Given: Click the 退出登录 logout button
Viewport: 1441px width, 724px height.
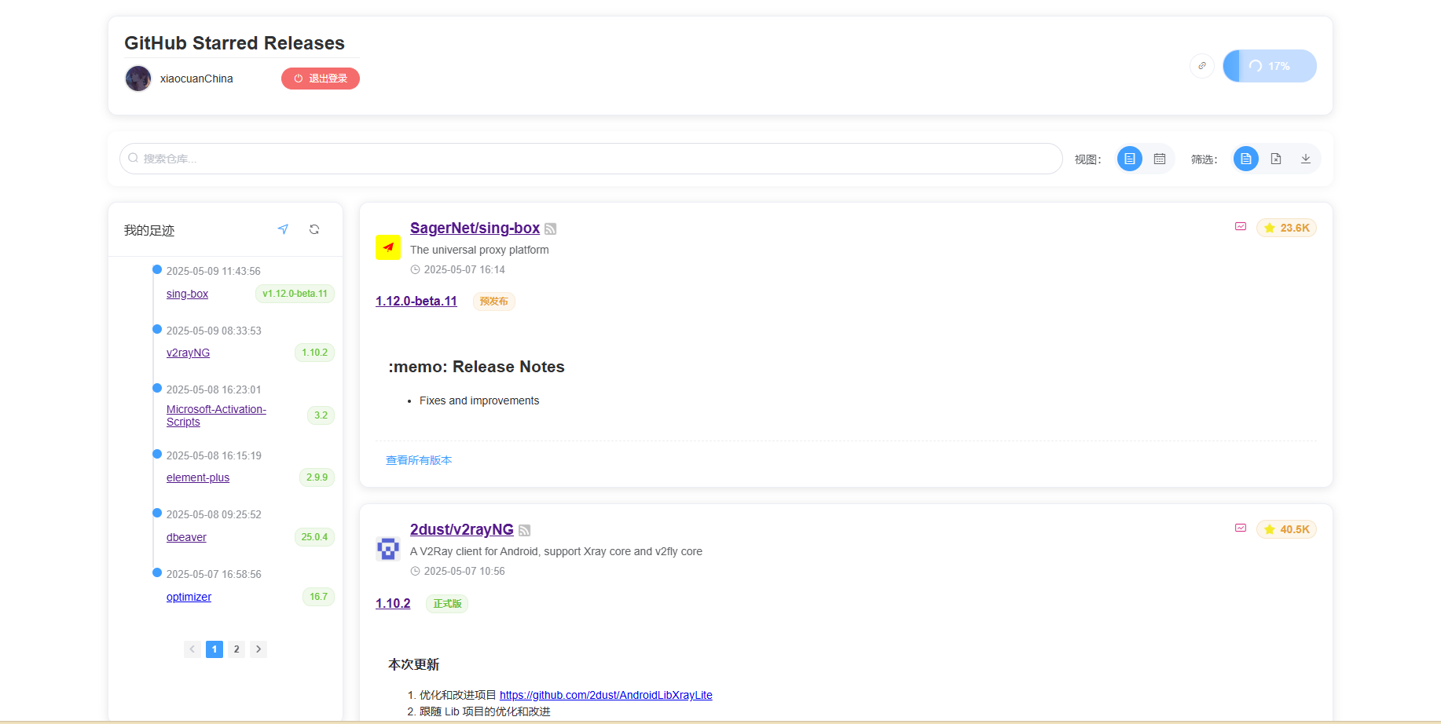Looking at the screenshot, I should pyautogui.click(x=320, y=79).
